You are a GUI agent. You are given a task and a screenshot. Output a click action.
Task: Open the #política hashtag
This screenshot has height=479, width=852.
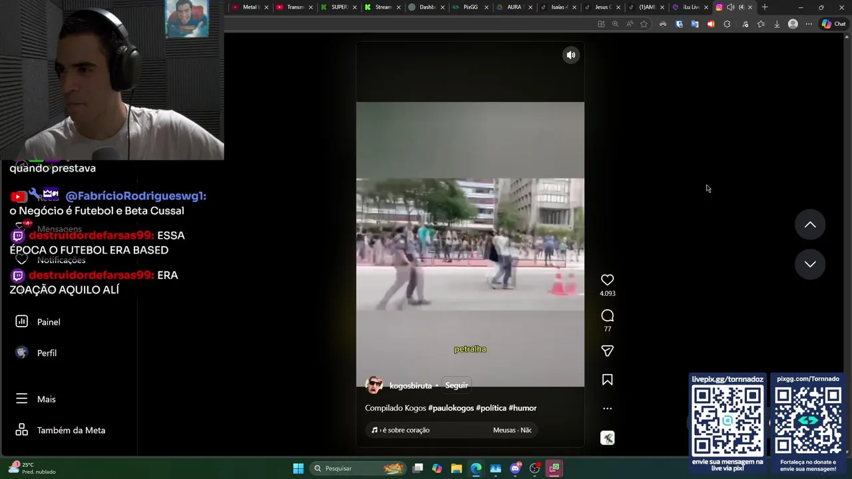(x=491, y=408)
